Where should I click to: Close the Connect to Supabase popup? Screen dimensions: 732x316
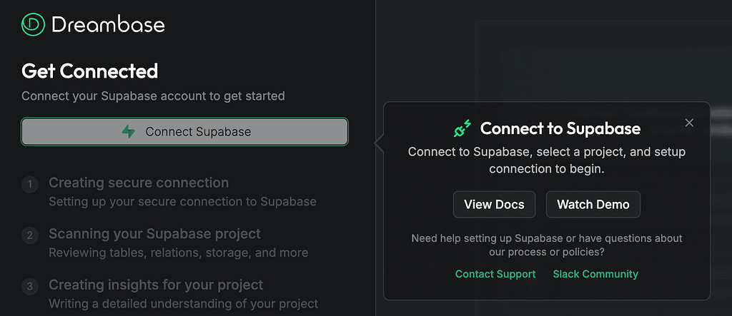tap(689, 123)
